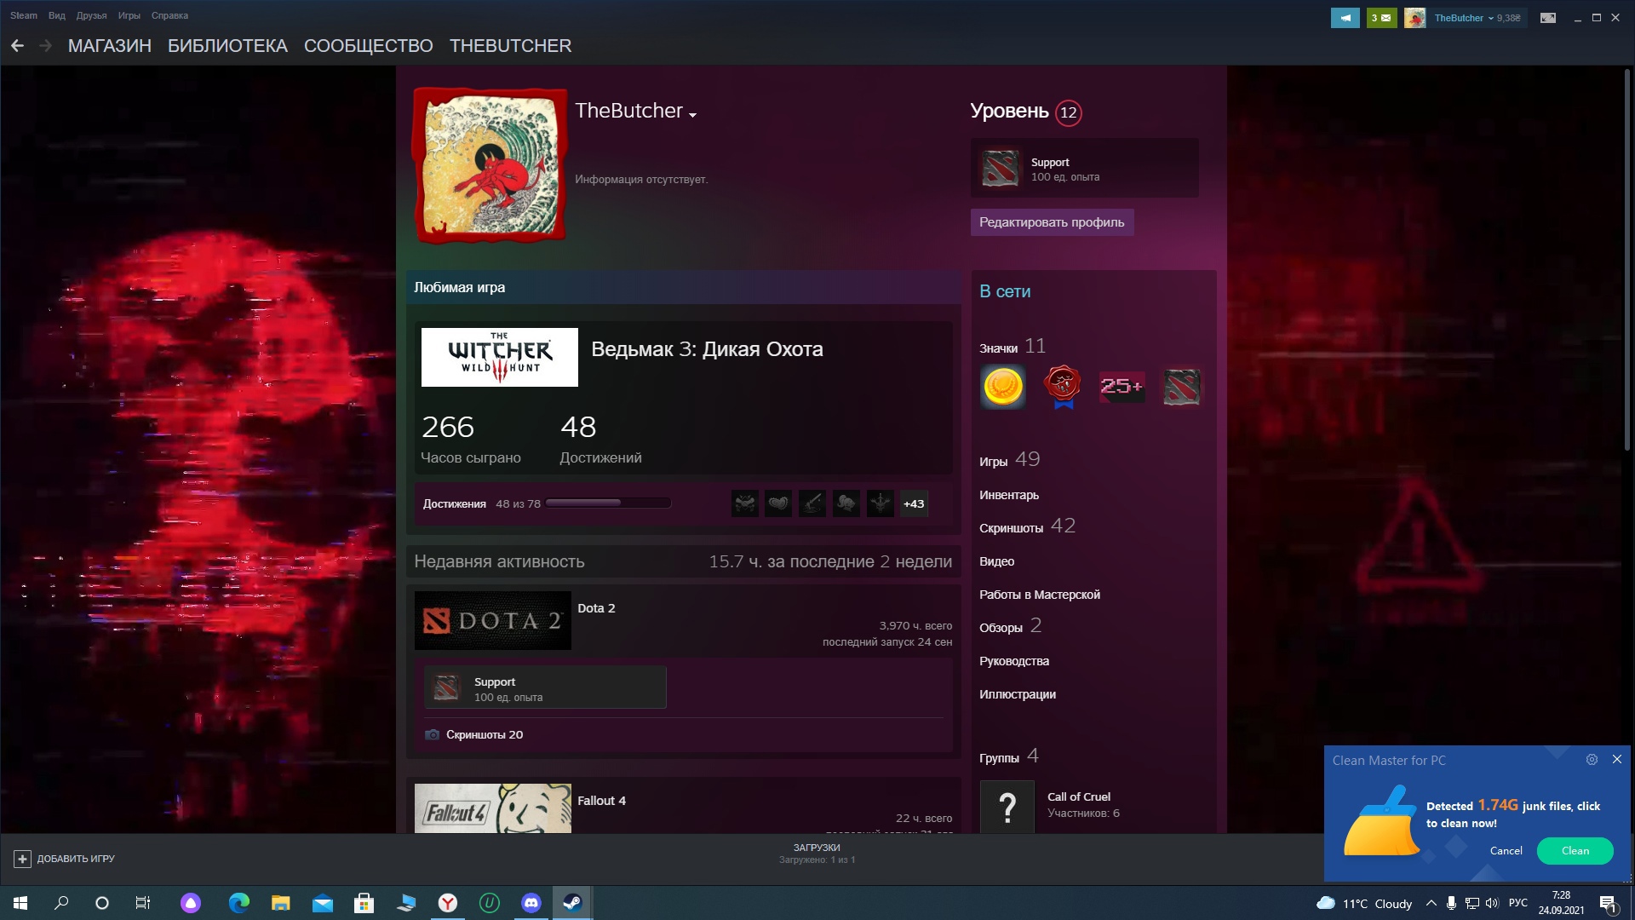Click Witcher achievements progress bar
Screen dimensions: 1635x920
(x=608, y=503)
